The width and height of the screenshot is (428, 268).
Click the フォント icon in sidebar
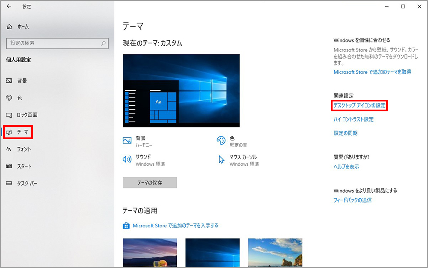(x=9, y=149)
